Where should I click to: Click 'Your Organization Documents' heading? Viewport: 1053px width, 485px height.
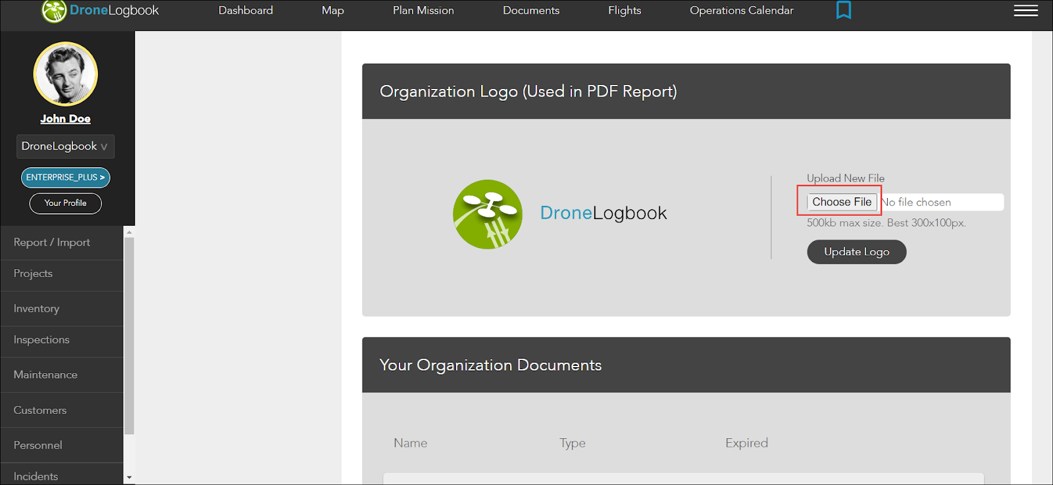click(x=490, y=365)
